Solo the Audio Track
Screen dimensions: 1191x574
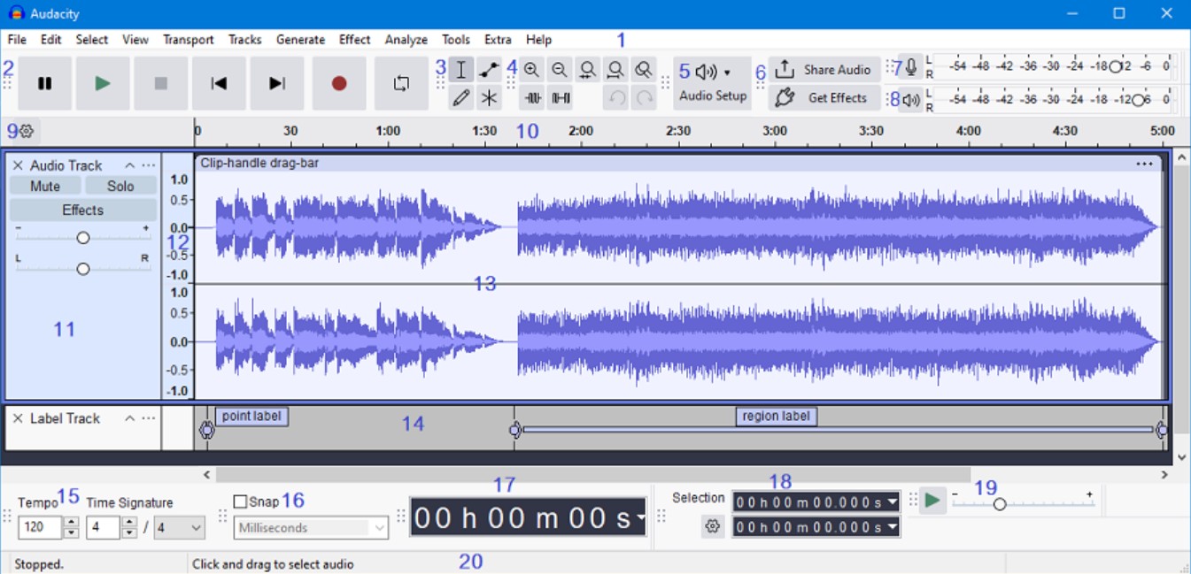click(120, 186)
